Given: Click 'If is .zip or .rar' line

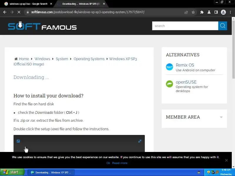Looking at the screenshot, I should pyautogui.click(x=48, y=121).
